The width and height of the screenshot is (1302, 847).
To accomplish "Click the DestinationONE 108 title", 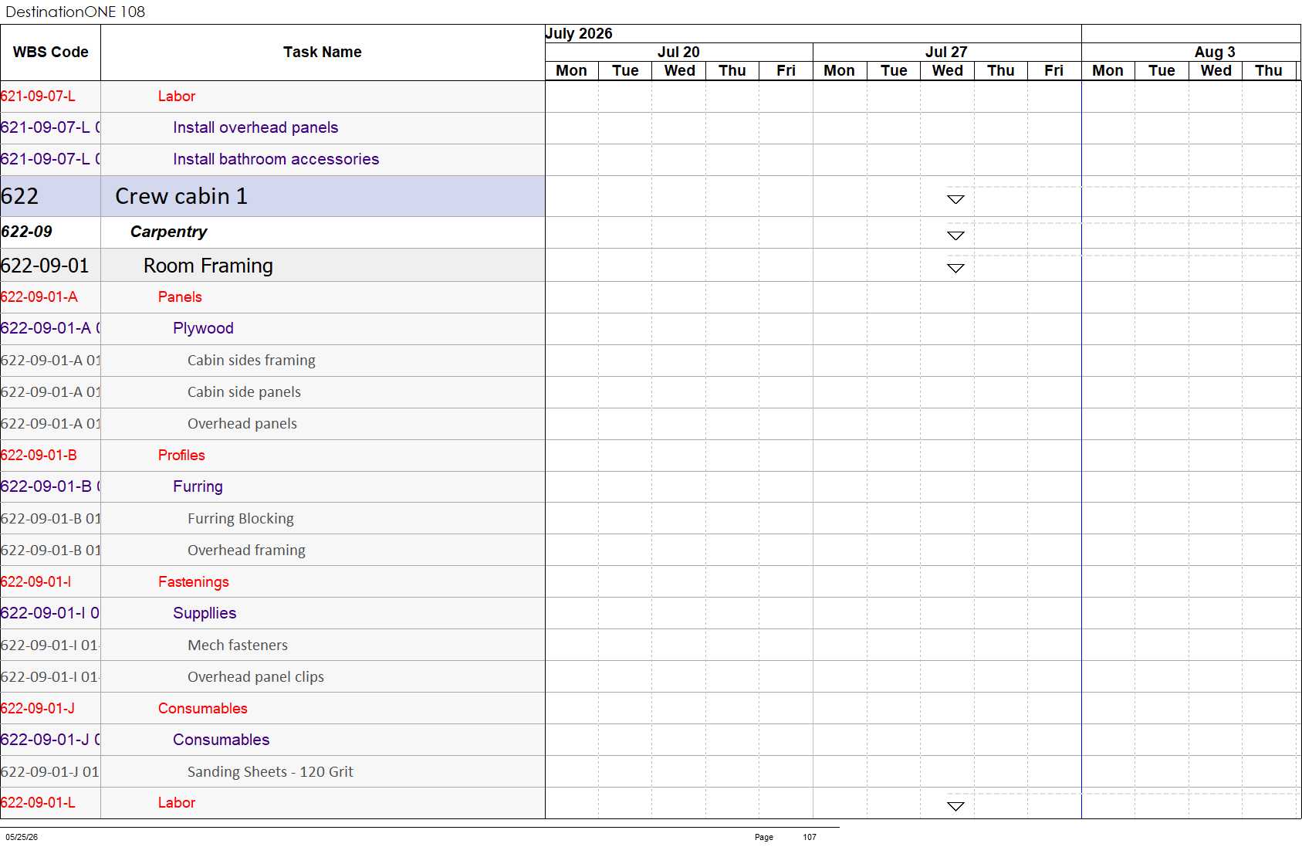I will pyautogui.click(x=75, y=12).
